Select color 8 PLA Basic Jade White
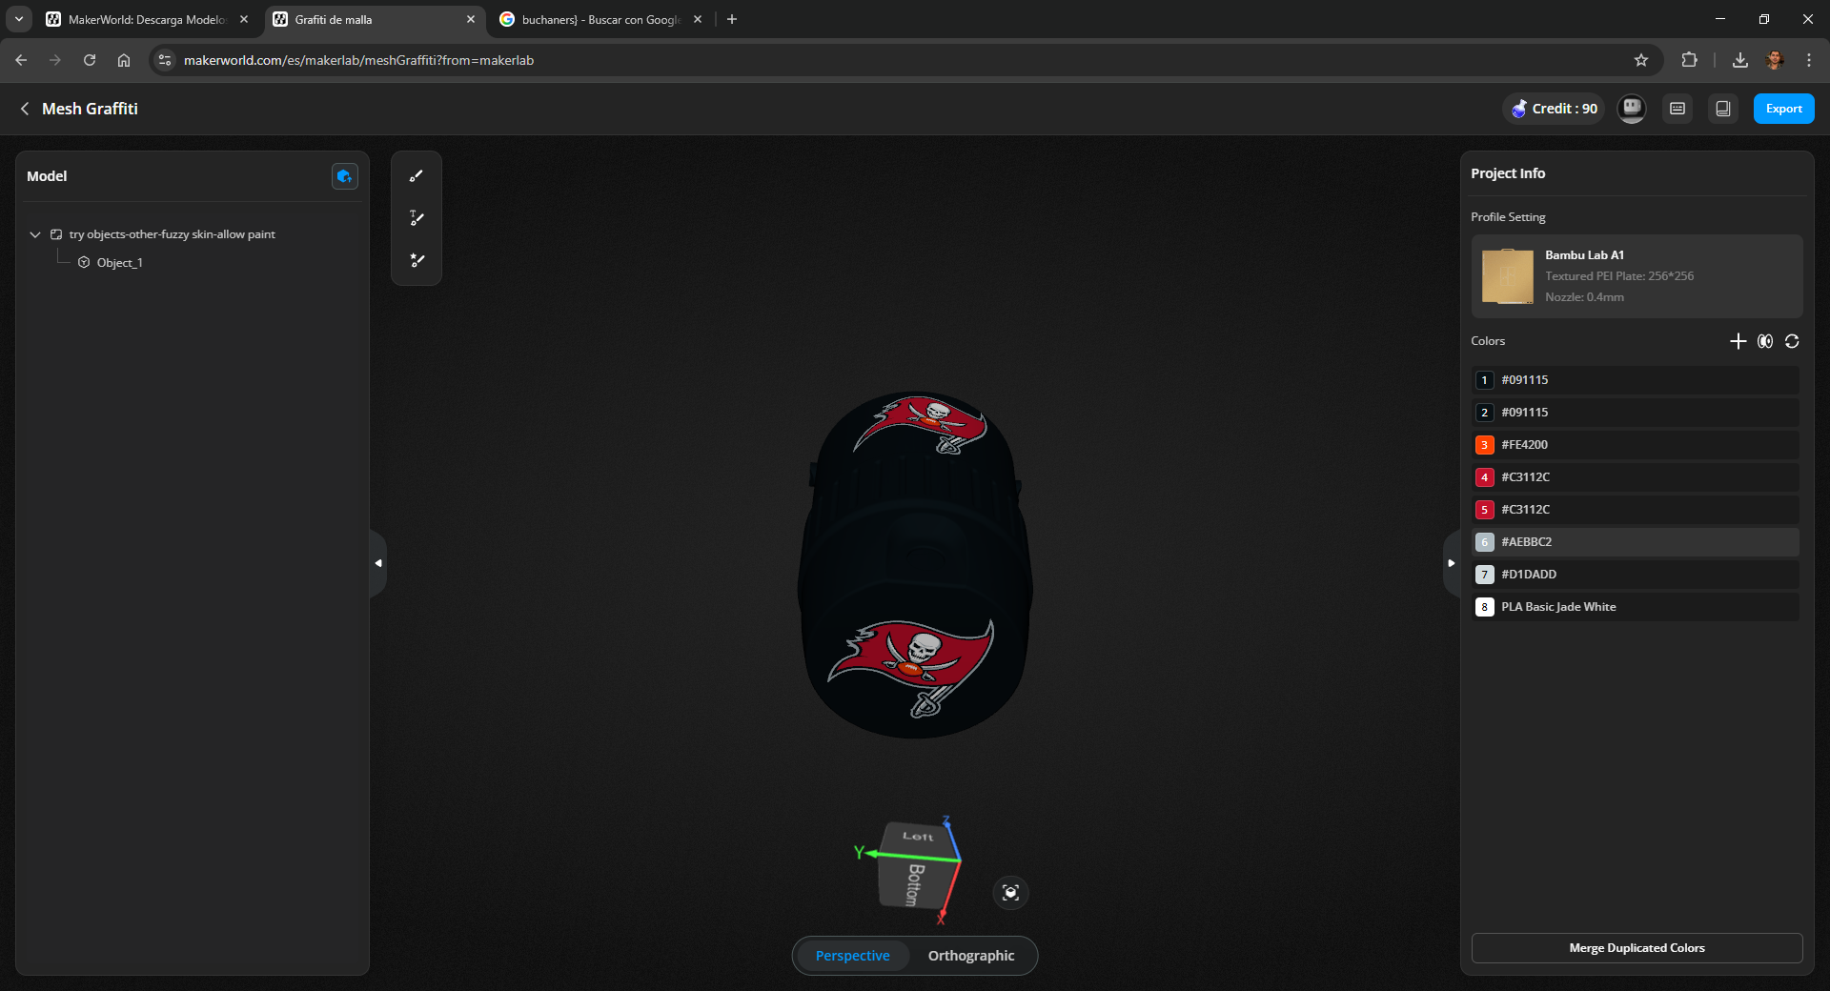 pos(1636,607)
